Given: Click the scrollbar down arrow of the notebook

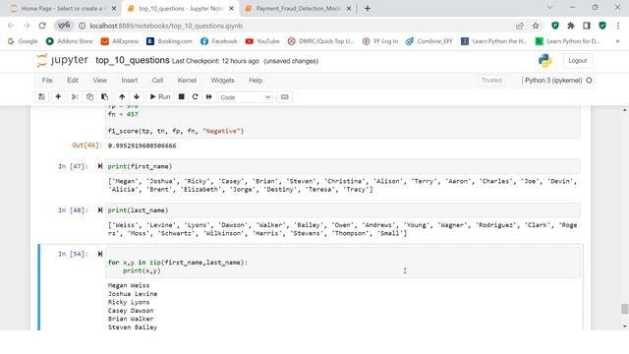Looking at the screenshot, I should click(625, 326).
